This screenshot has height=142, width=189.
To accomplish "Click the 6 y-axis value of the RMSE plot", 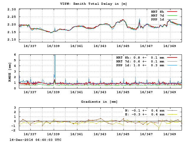I will click(15, 54).
